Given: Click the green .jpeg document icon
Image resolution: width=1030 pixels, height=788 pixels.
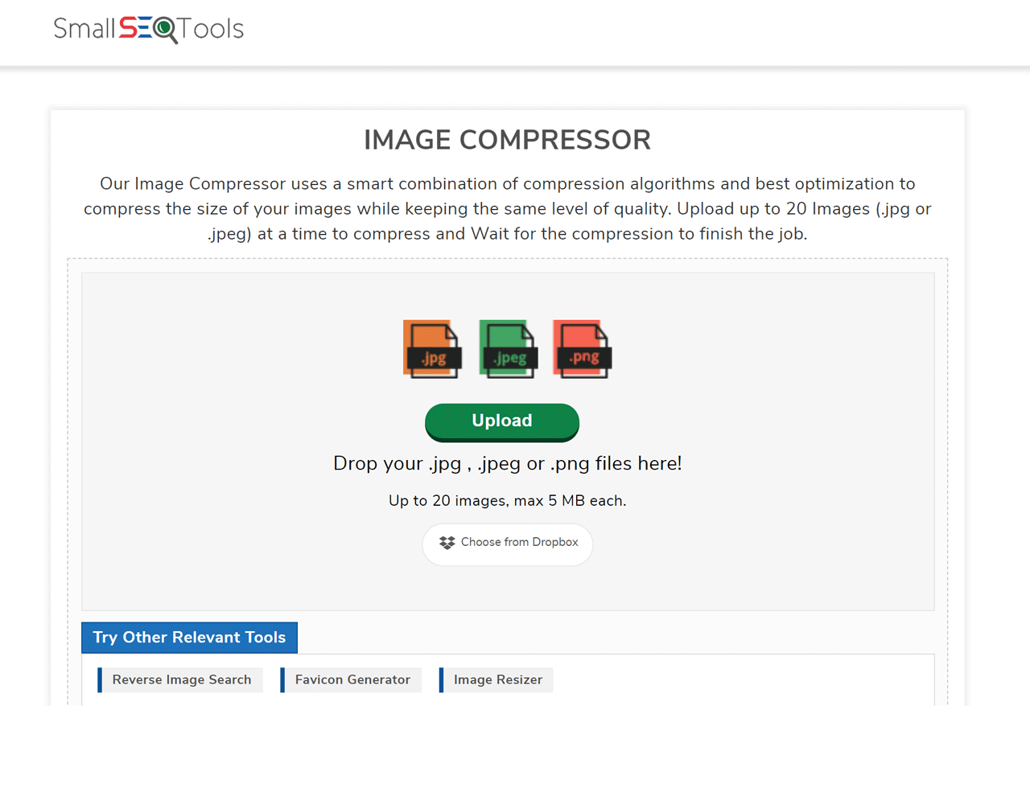Looking at the screenshot, I should pyautogui.click(x=507, y=347).
